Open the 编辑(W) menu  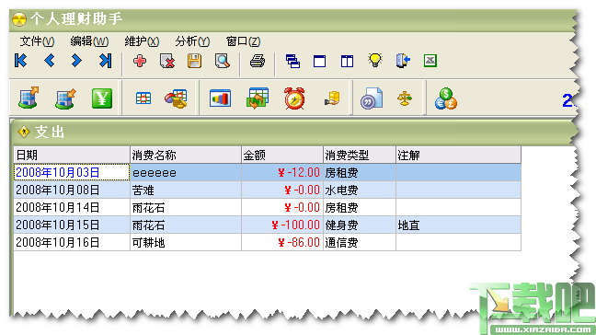(89, 41)
